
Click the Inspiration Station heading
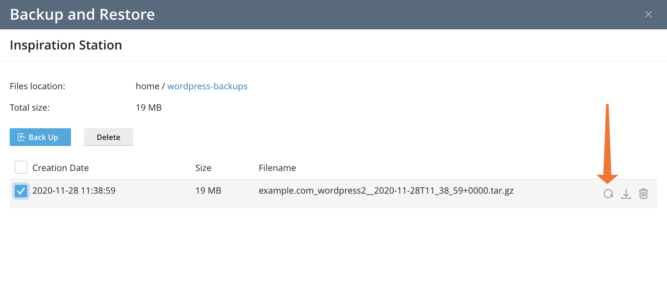coord(66,45)
